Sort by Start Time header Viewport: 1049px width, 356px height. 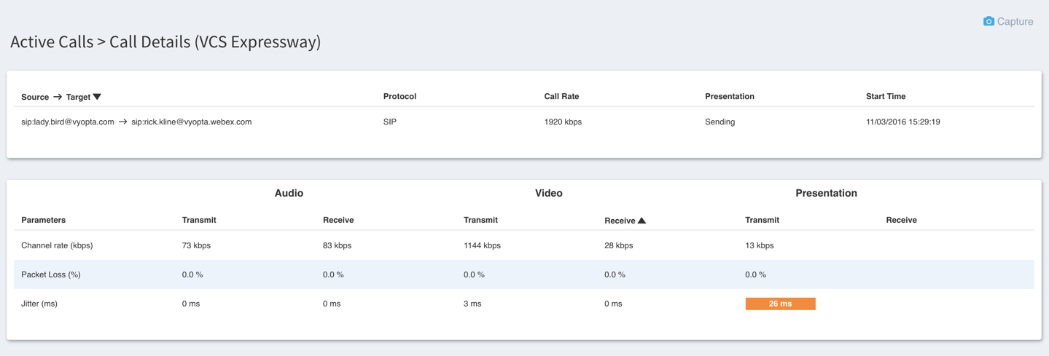[x=886, y=96]
